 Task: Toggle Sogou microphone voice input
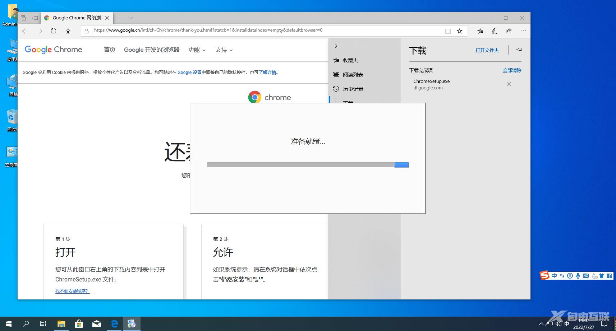click(x=578, y=276)
